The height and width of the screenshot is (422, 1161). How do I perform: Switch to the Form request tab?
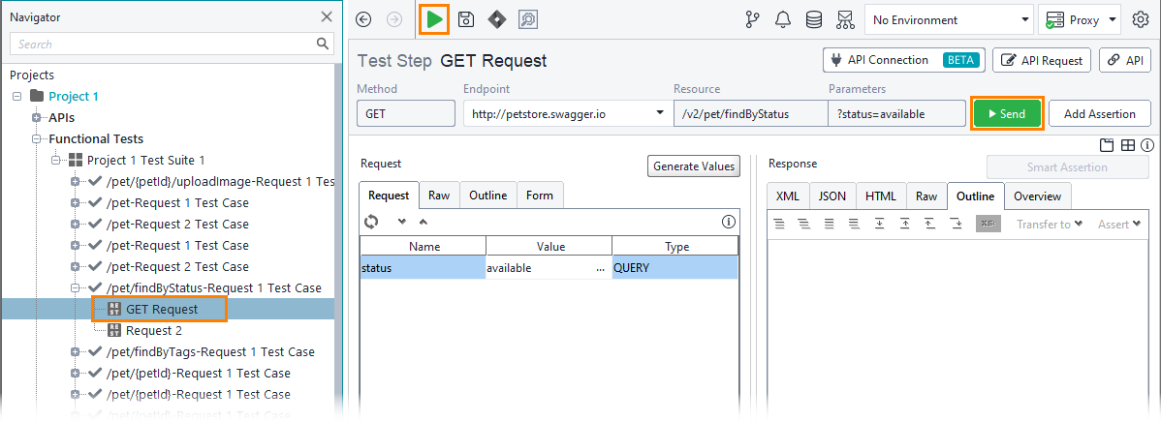[x=540, y=196]
